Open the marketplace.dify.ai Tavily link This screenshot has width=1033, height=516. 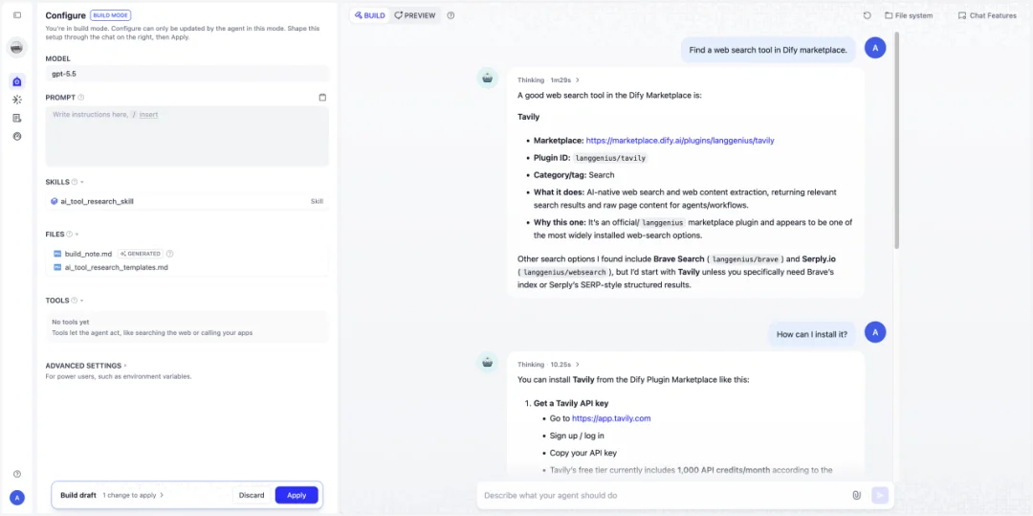(x=680, y=141)
